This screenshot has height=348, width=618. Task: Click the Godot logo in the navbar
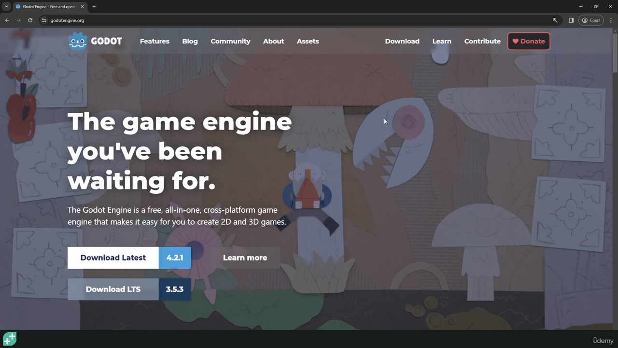[95, 41]
